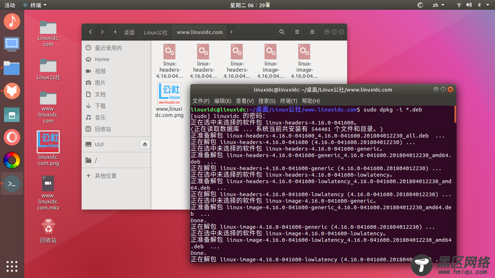
Task: Select www.linuxidc.com.mkv video file on desktop
Action: coord(48,193)
